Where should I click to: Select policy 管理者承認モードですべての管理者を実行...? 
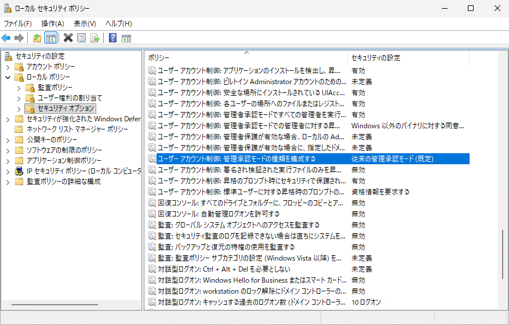(x=252, y=115)
